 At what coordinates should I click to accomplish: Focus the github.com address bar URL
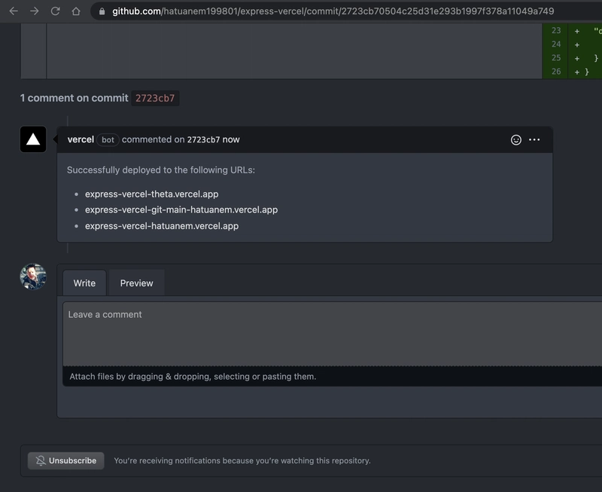[333, 11]
